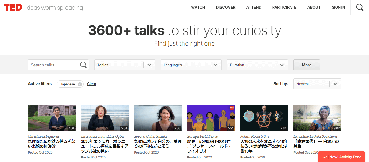This screenshot has height=162, width=369.
Task: Click the 7:56 duration badge
Action: click(x=71, y=128)
